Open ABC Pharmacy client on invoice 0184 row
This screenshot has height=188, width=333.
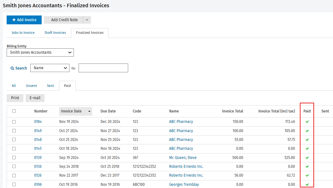point(181,122)
